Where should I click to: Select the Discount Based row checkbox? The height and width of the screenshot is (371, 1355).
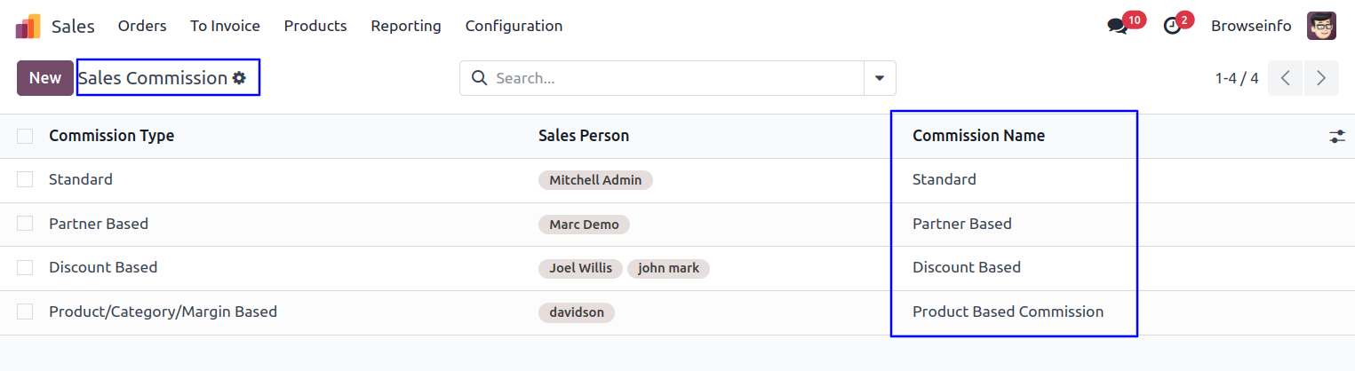pos(25,267)
